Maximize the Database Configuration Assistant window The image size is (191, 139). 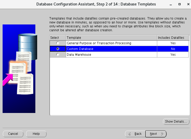(x=179, y=4)
